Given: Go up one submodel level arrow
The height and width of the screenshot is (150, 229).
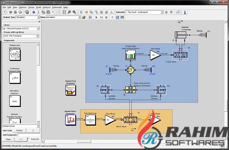Looking at the screenshot, I should click(166, 12).
